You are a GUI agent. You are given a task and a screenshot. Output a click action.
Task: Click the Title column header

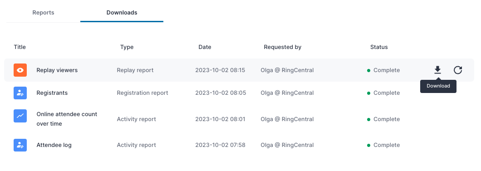20,47
